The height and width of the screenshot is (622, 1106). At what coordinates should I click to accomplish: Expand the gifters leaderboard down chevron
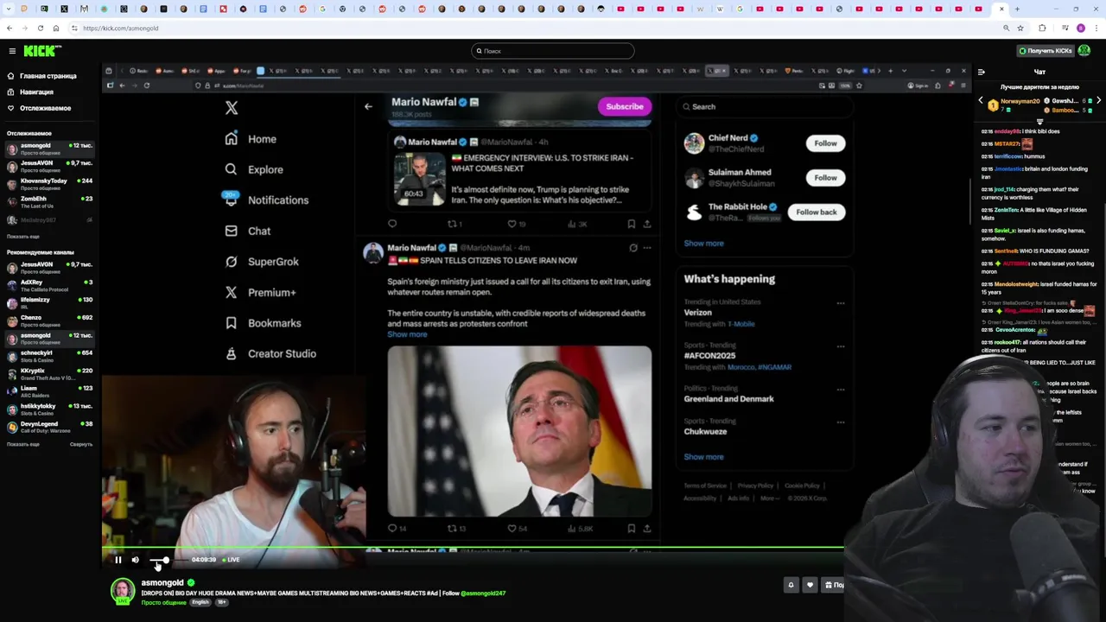(x=1039, y=121)
